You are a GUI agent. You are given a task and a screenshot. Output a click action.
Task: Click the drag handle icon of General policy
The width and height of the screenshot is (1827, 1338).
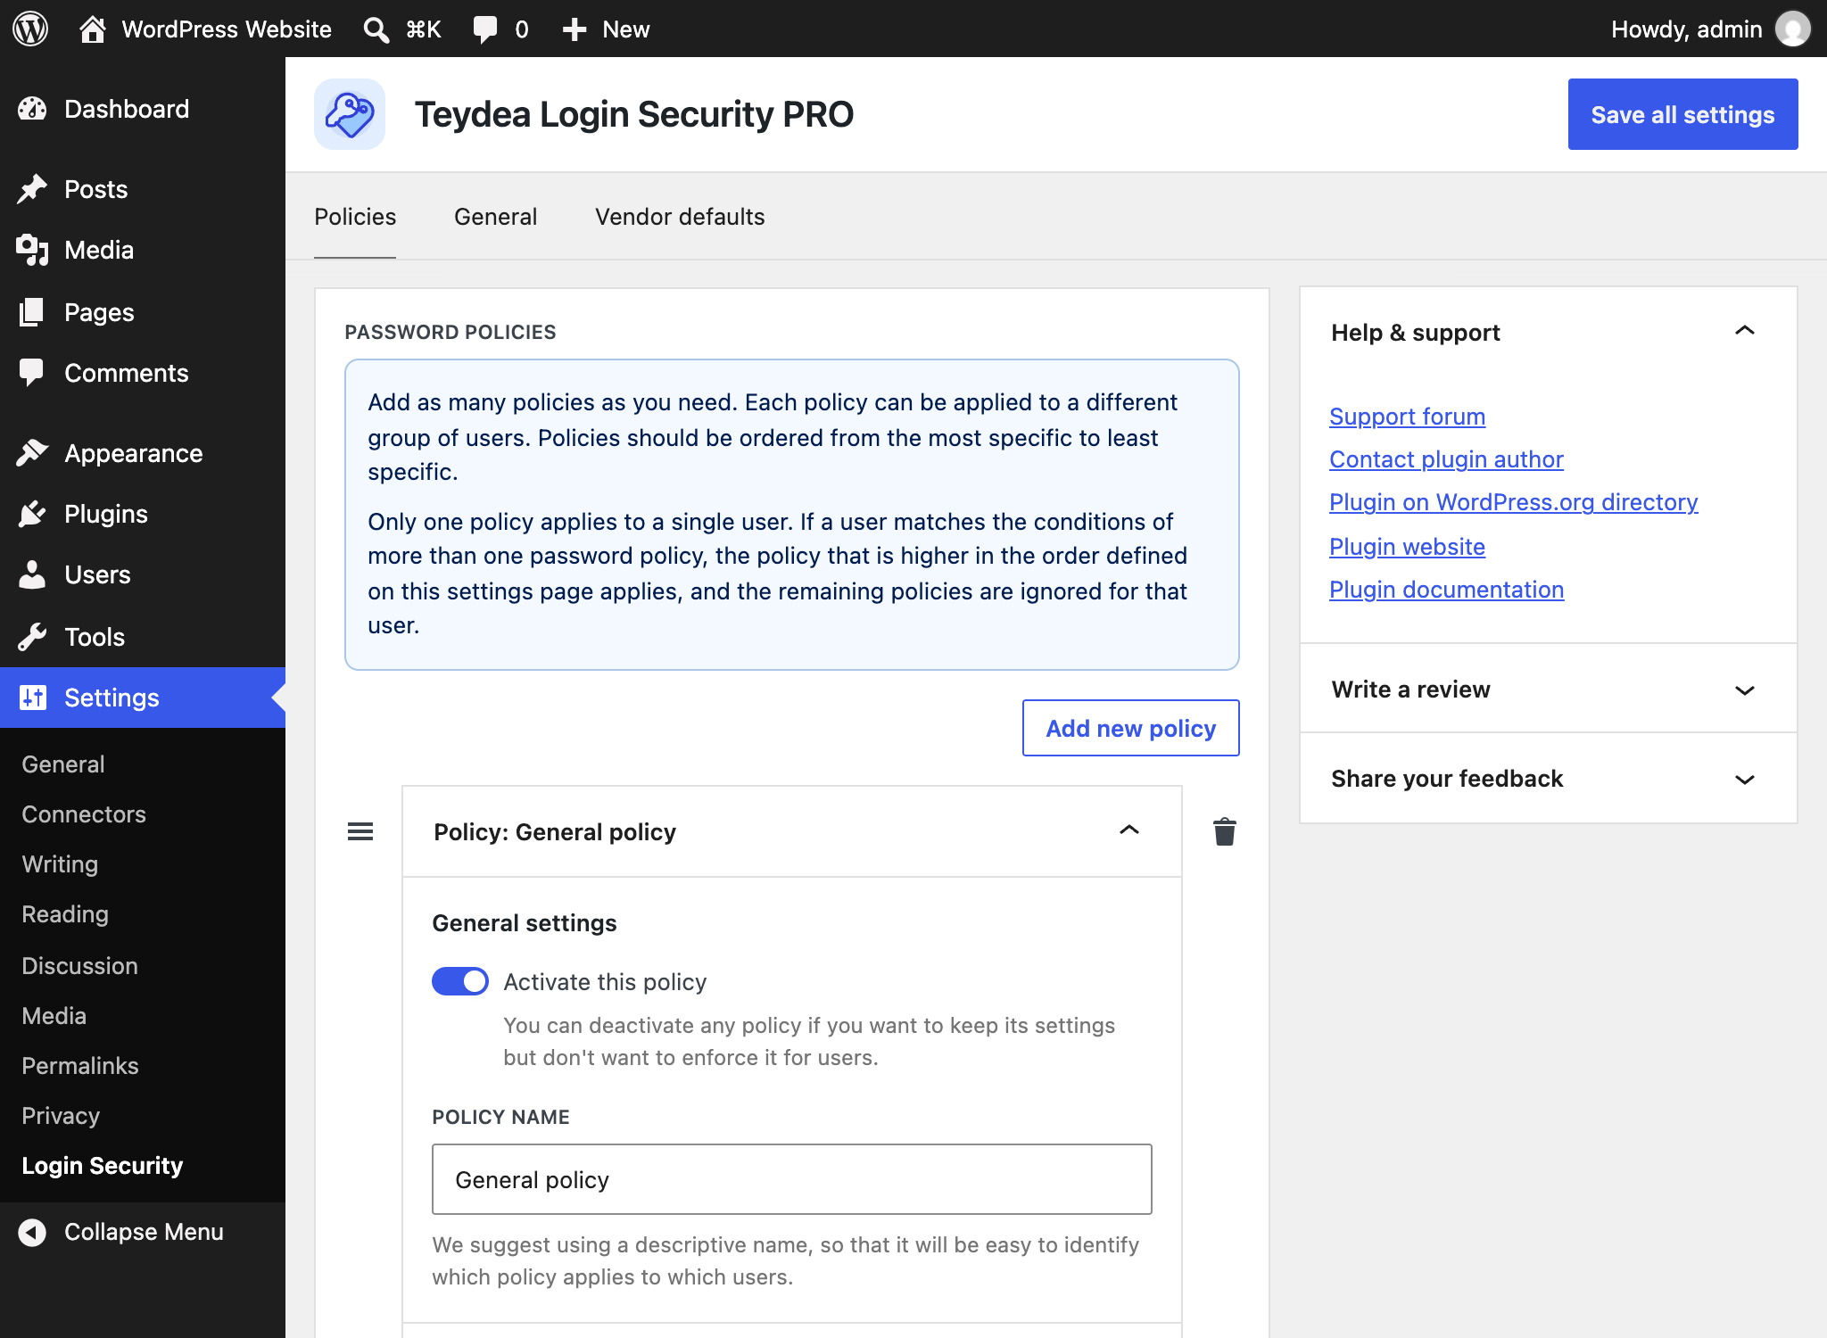click(x=360, y=831)
